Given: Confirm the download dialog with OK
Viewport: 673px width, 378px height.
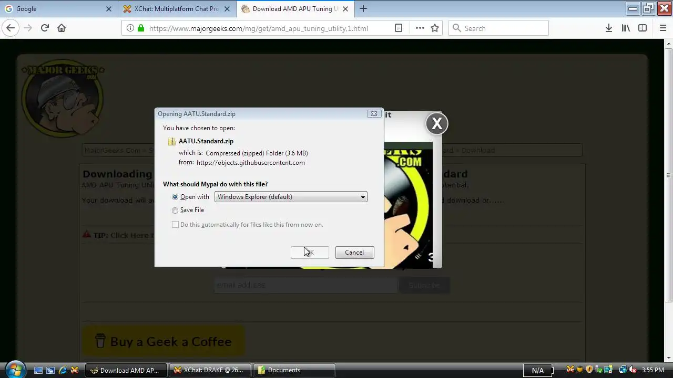Looking at the screenshot, I should tap(310, 253).
